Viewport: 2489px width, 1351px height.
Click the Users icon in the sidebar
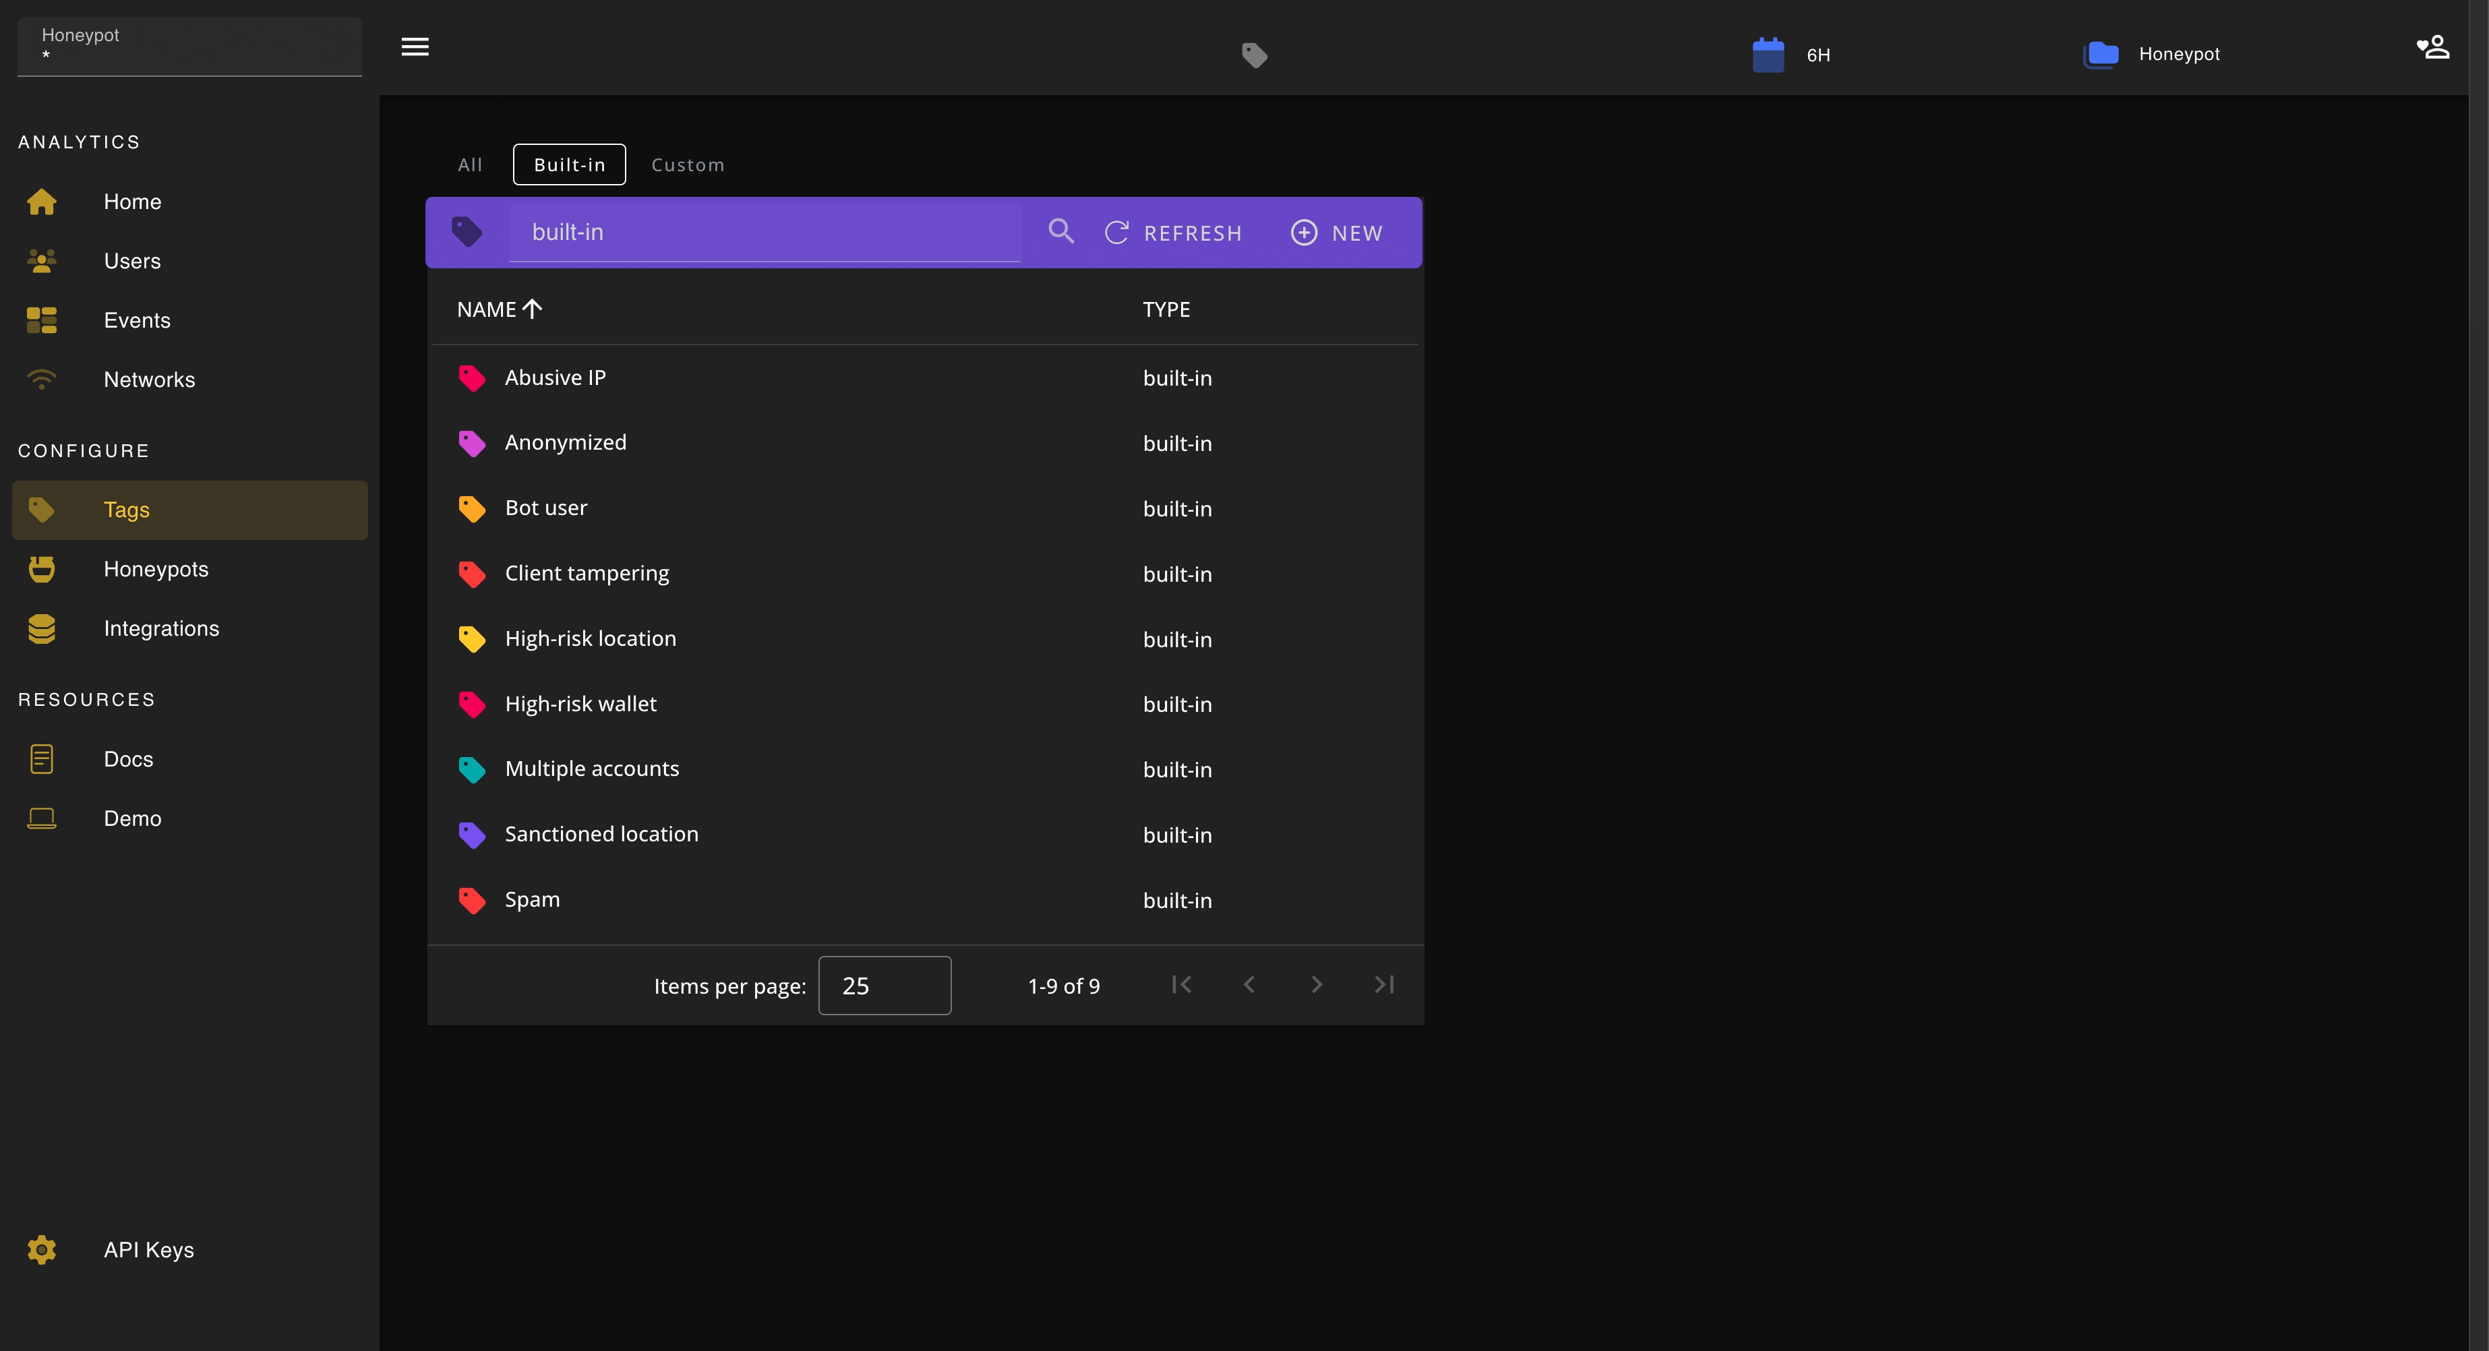point(42,260)
